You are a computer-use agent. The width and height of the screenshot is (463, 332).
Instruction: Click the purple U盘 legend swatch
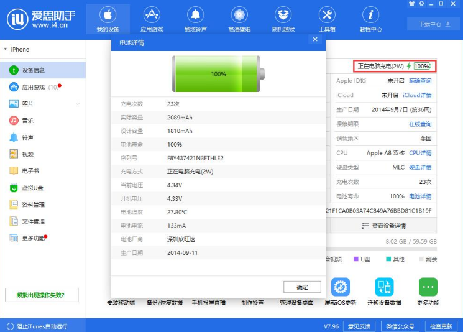356,259
